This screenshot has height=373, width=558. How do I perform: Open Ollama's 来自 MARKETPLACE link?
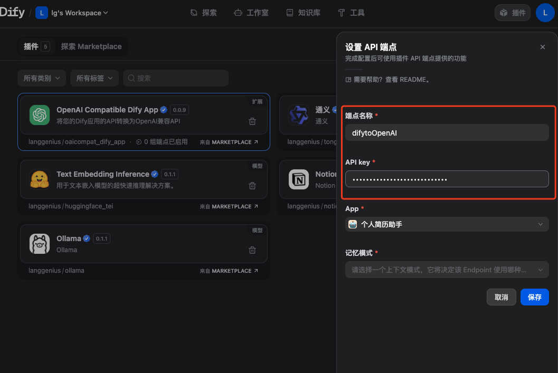pos(229,271)
